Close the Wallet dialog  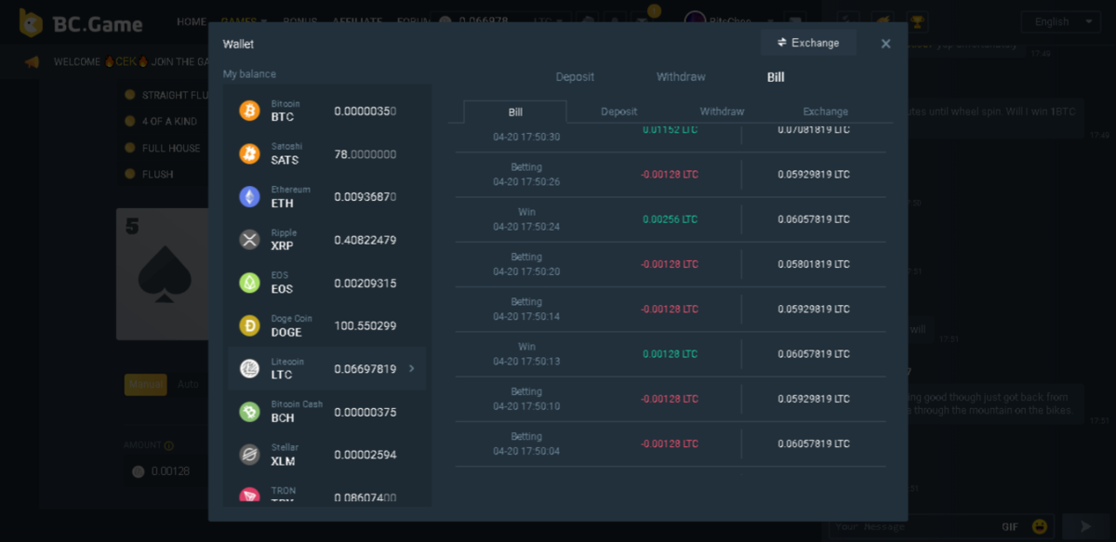885,44
